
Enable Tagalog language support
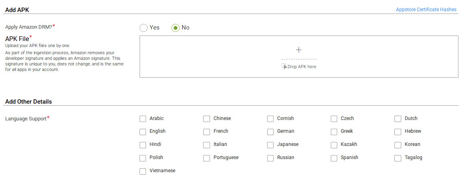click(398, 158)
